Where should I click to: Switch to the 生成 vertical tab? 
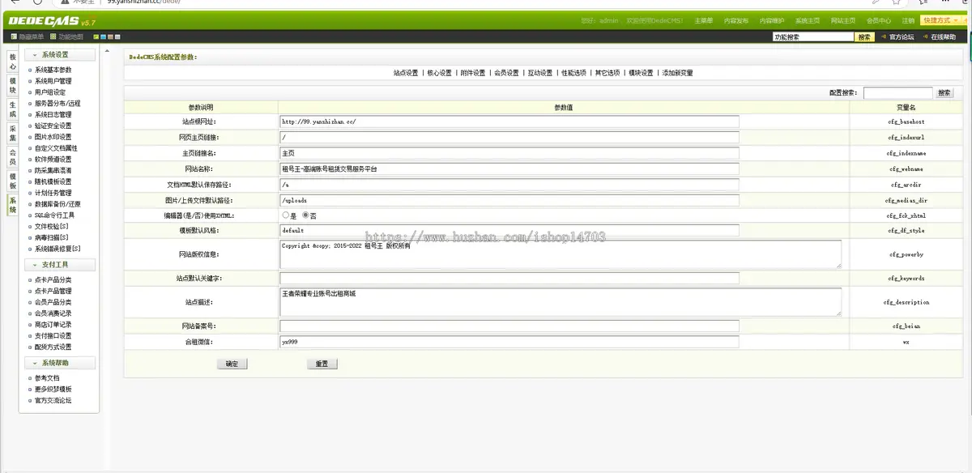tap(12, 109)
